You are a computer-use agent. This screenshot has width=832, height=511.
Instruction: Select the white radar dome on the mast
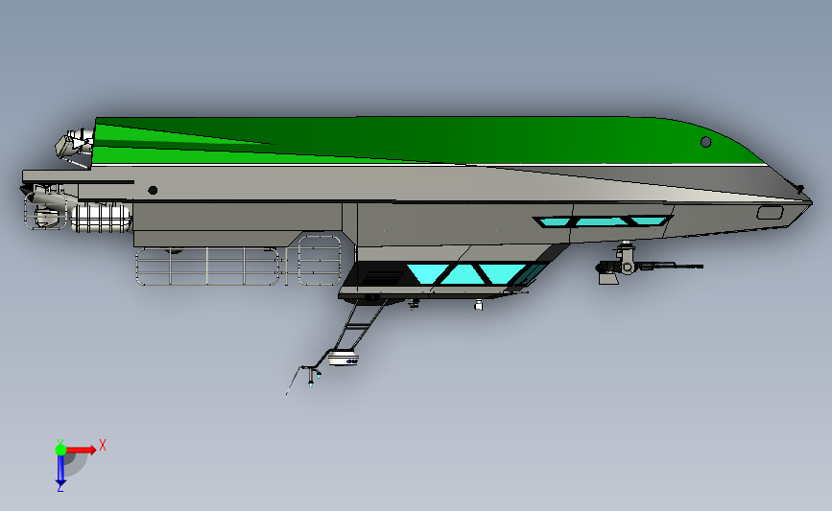point(344,359)
